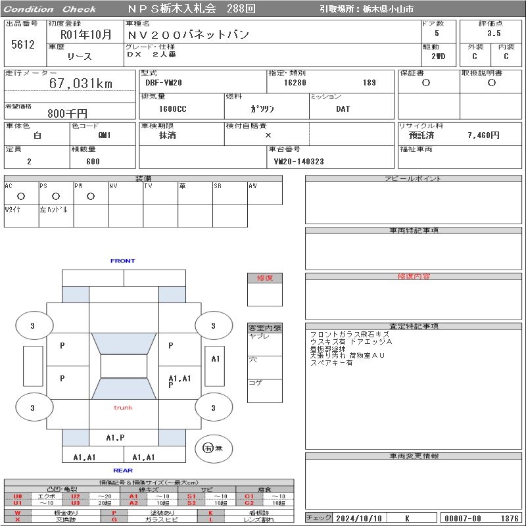Image resolution: width=526 pixels, height=526 pixels.
Task: Click the pickup location 栃木県小山市
Action: click(x=388, y=9)
